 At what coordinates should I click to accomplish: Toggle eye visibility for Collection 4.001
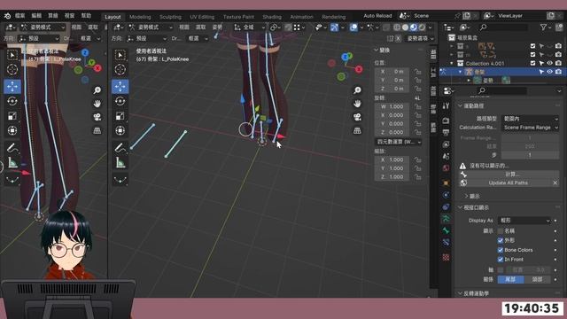click(x=549, y=63)
